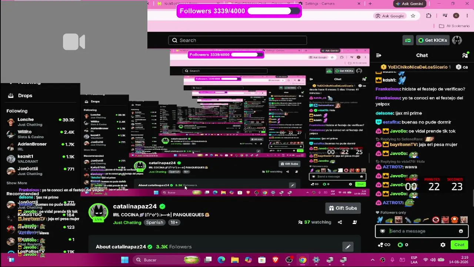Open Microsoft Store from taskbar
Screen dimensions: 474x267
(x=262, y=260)
